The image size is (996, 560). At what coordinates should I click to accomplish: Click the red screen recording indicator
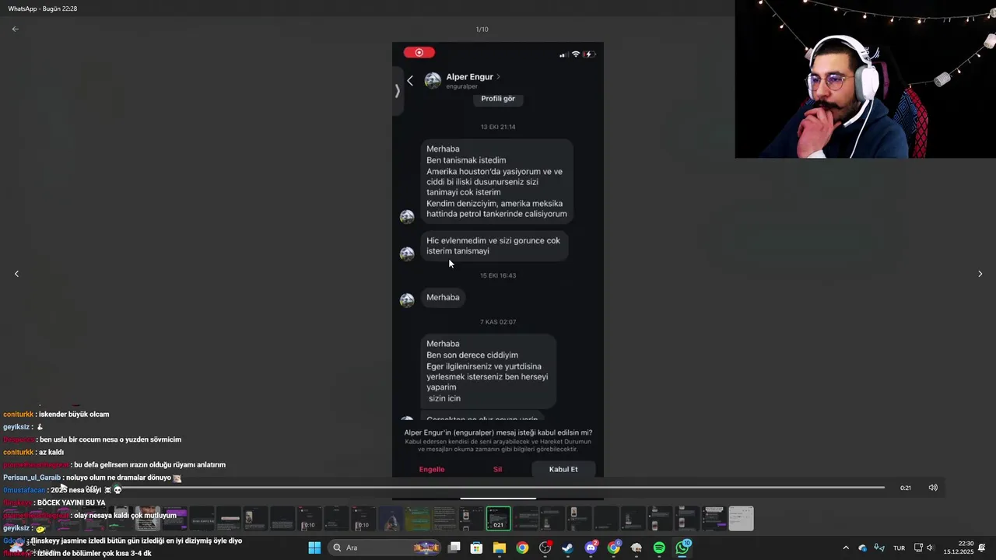[x=419, y=53]
